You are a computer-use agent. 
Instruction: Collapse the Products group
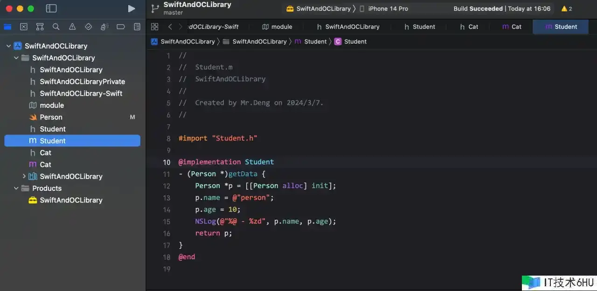point(16,188)
